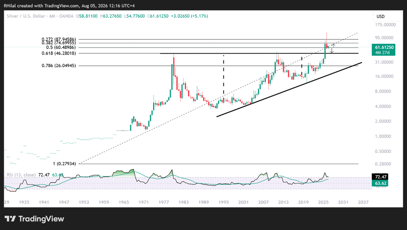This screenshot has height=230, width=407.
Task: Click the 175.00000 price axis label
Action: point(385,25)
